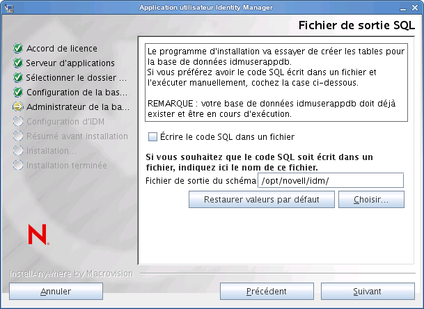
Task: Click the 'Installation terminée' step label
Action: [67, 165]
